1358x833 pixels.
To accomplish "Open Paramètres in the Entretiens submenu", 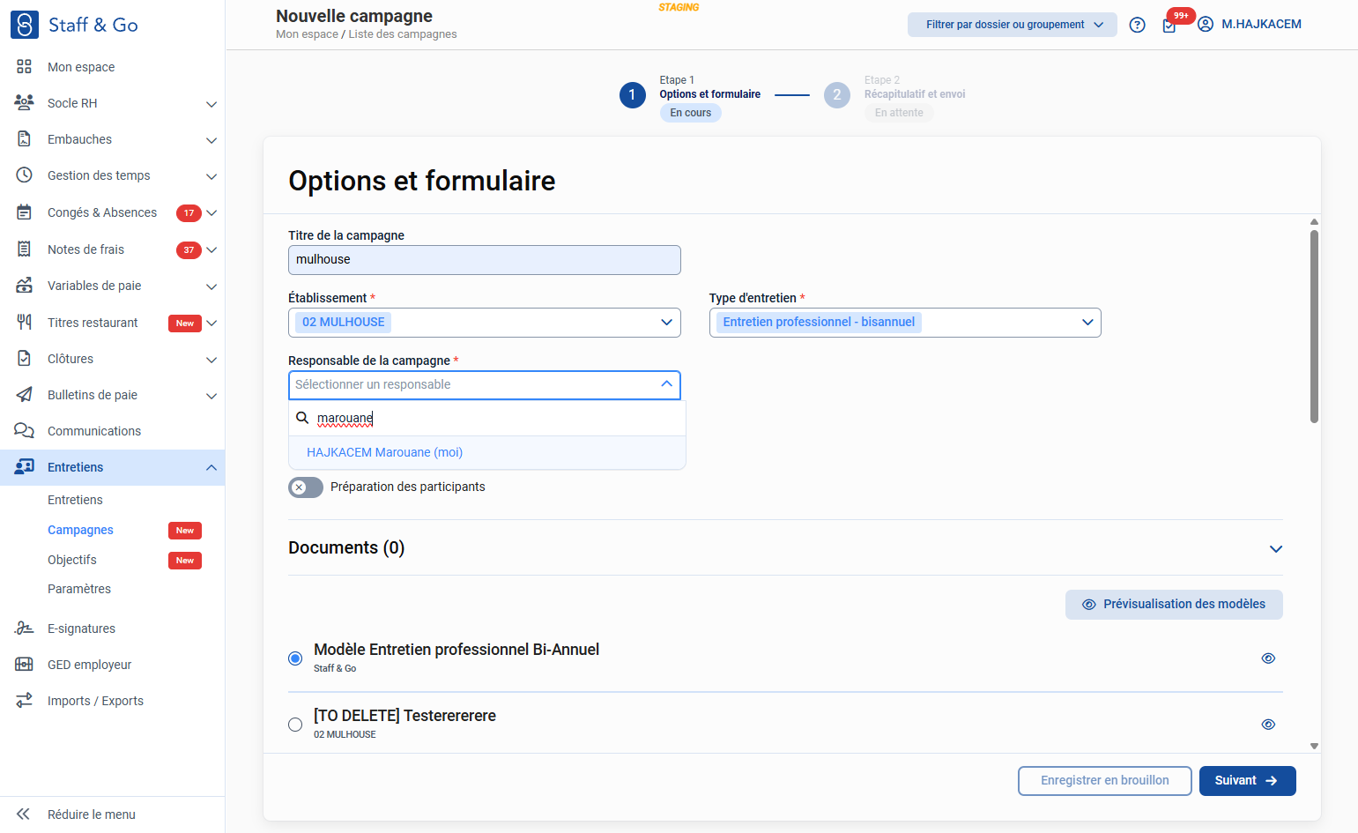I will (79, 589).
